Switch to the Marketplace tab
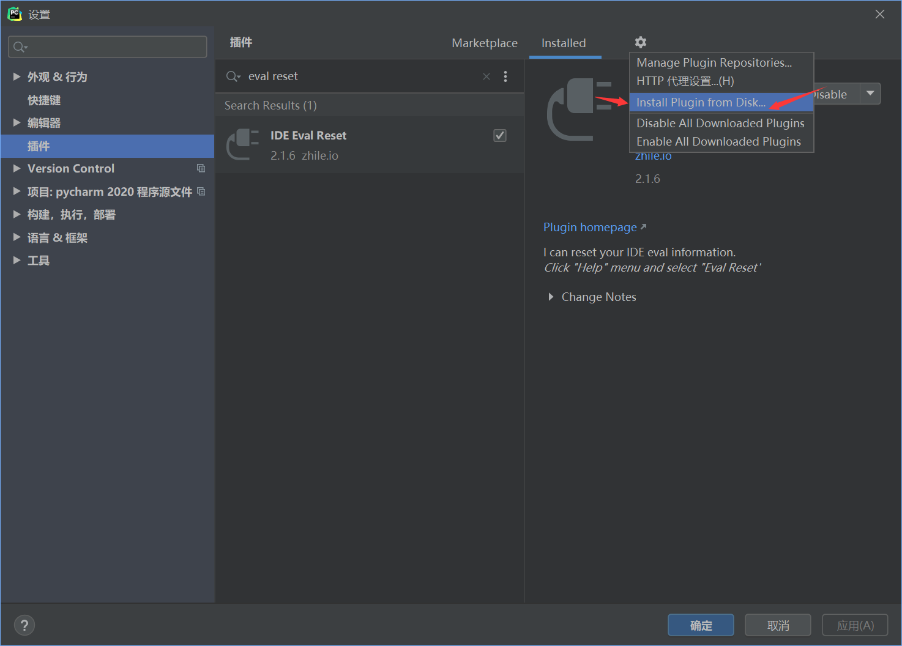902x646 pixels. click(x=484, y=43)
